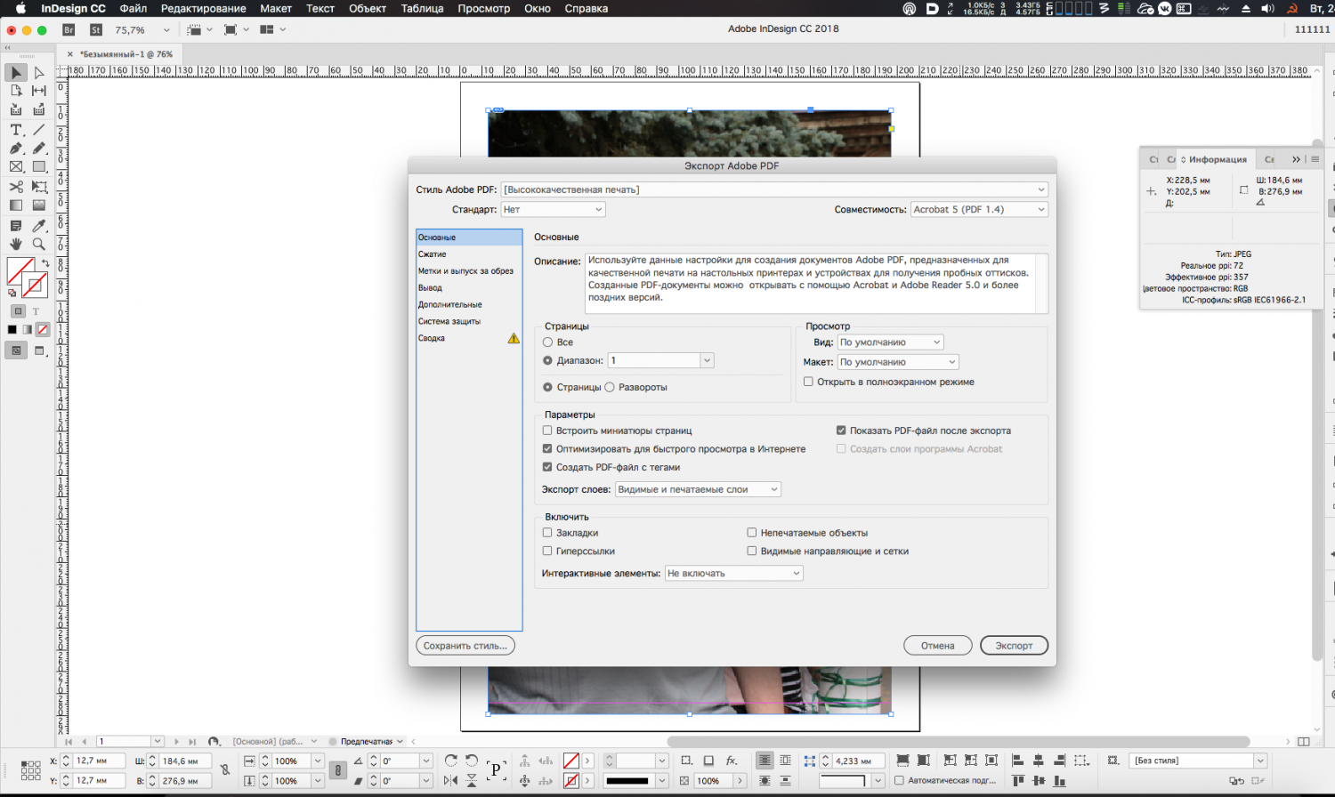
Task: Switch to Сжатие settings section
Action: click(433, 254)
